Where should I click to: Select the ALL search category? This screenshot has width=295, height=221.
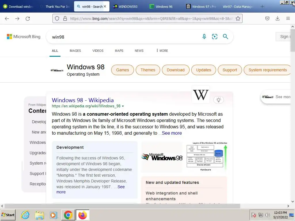[55, 51]
